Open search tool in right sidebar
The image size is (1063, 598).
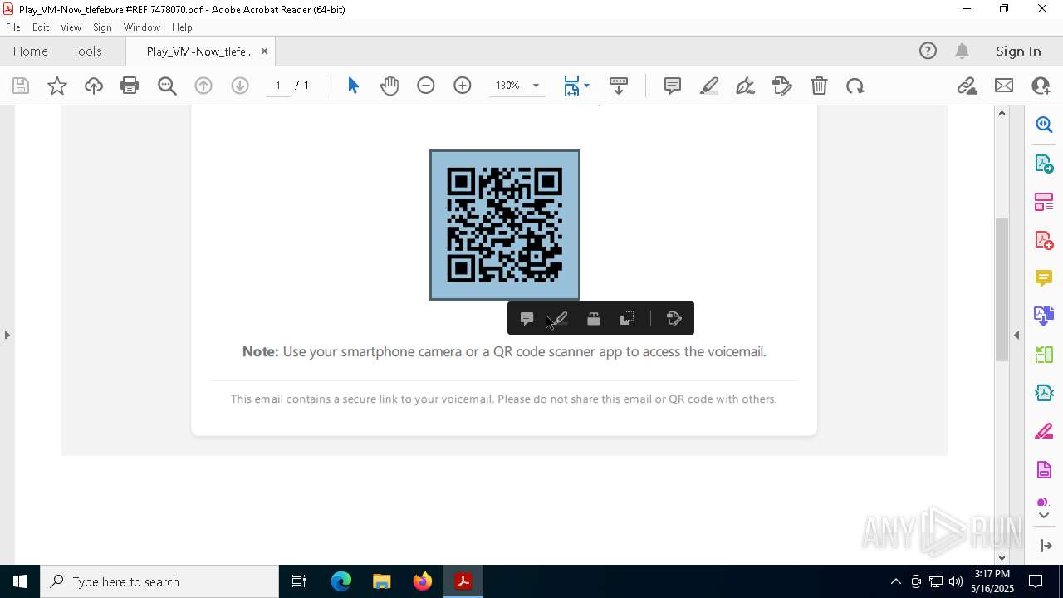click(x=1044, y=125)
